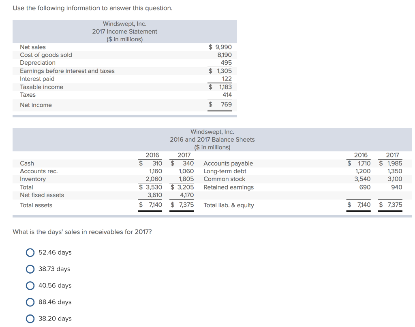This screenshot has height=327, width=415.
Task: Click the 2016 Net fixed assets value 3,610
Action: click(x=155, y=195)
